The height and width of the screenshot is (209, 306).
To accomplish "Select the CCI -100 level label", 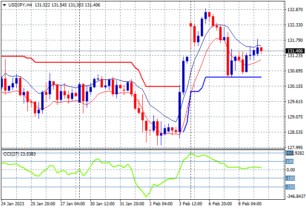I will tap(290, 178).
